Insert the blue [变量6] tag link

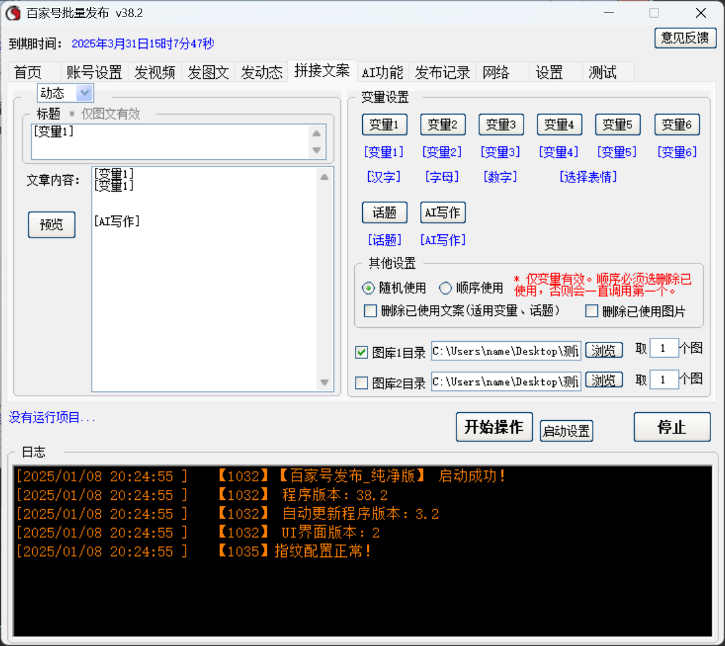click(x=677, y=151)
